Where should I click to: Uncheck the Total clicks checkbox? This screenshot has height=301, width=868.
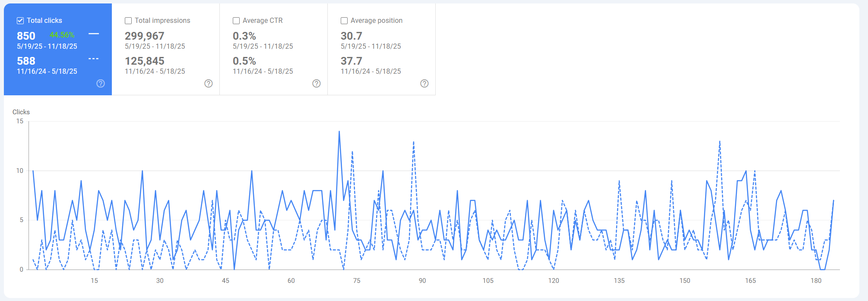click(20, 21)
